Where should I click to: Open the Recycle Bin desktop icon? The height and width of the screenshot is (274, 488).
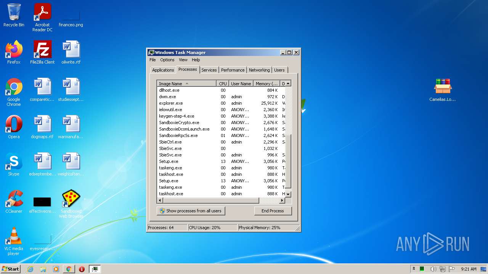[x=14, y=16]
